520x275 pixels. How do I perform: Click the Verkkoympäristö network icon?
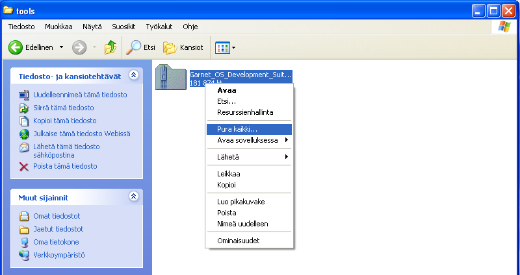(x=24, y=255)
